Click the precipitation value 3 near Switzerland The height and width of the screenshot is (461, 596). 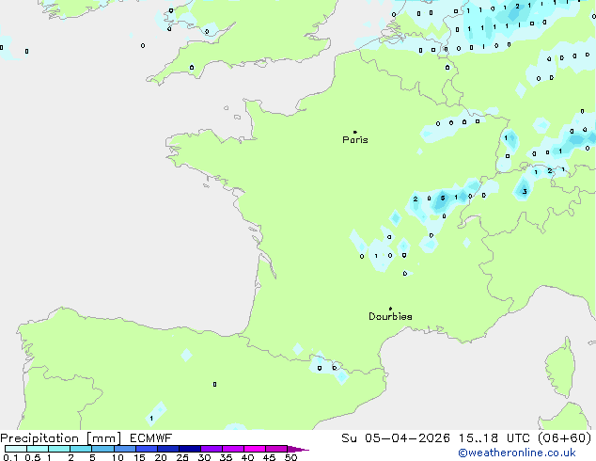[524, 192]
